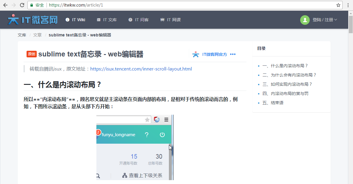Click the IT微客网 logo
This screenshot has height=184, width=353.
tap(33, 20)
